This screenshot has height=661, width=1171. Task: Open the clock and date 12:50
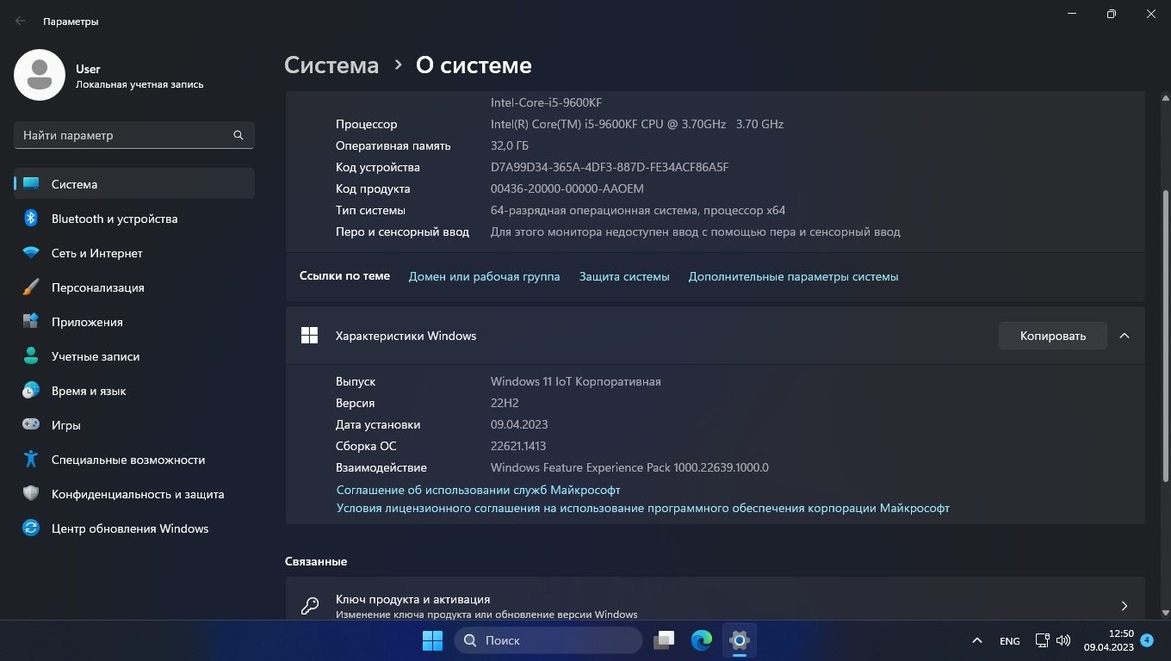pyautogui.click(x=1109, y=640)
